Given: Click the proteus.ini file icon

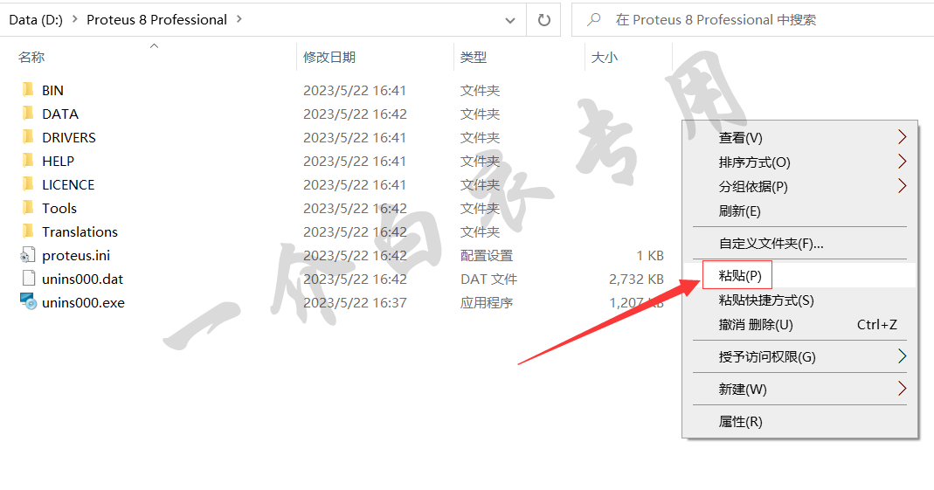Looking at the screenshot, I should pos(27,255).
